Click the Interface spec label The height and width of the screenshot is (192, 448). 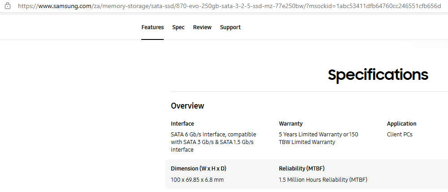(x=183, y=124)
